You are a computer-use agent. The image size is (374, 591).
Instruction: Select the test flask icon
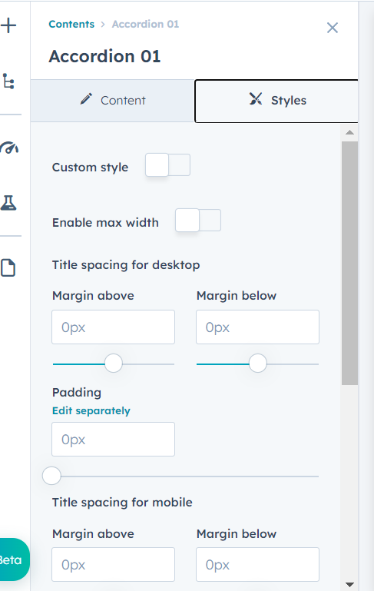click(8, 203)
